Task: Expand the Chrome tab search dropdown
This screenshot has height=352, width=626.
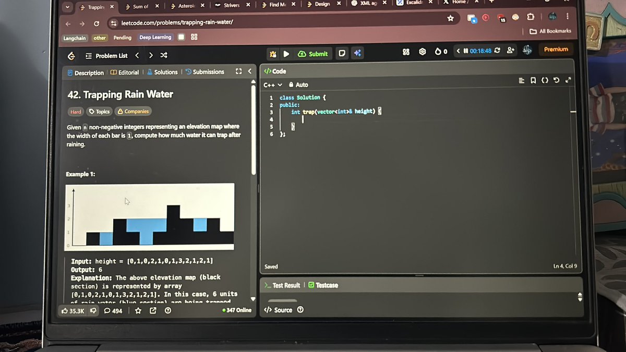Action: [x=67, y=7]
